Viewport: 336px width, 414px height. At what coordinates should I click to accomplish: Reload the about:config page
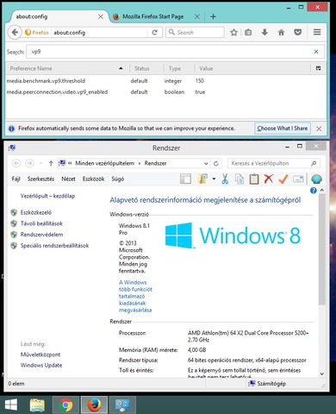coord(155,32)
